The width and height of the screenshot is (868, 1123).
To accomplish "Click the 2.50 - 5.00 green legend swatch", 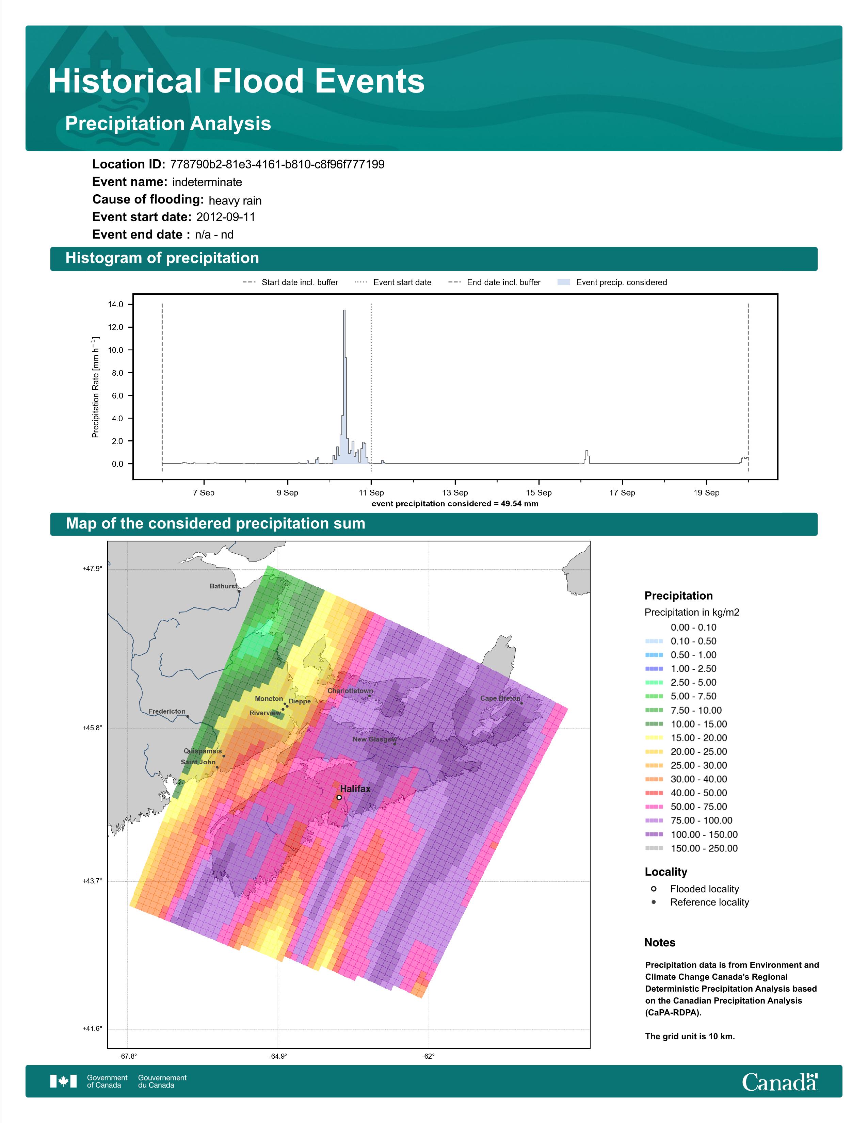I will 654,682.
